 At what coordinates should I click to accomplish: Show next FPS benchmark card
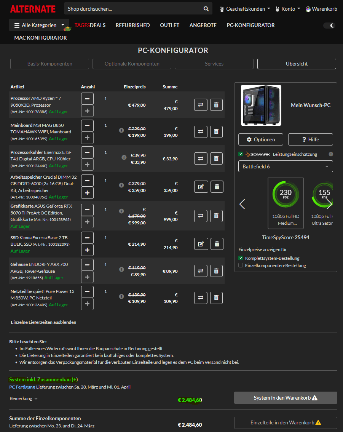tap(329, 204)
